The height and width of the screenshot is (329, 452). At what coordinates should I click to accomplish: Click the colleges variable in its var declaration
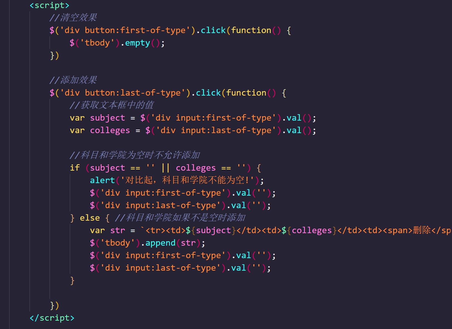tap(110, 130)
